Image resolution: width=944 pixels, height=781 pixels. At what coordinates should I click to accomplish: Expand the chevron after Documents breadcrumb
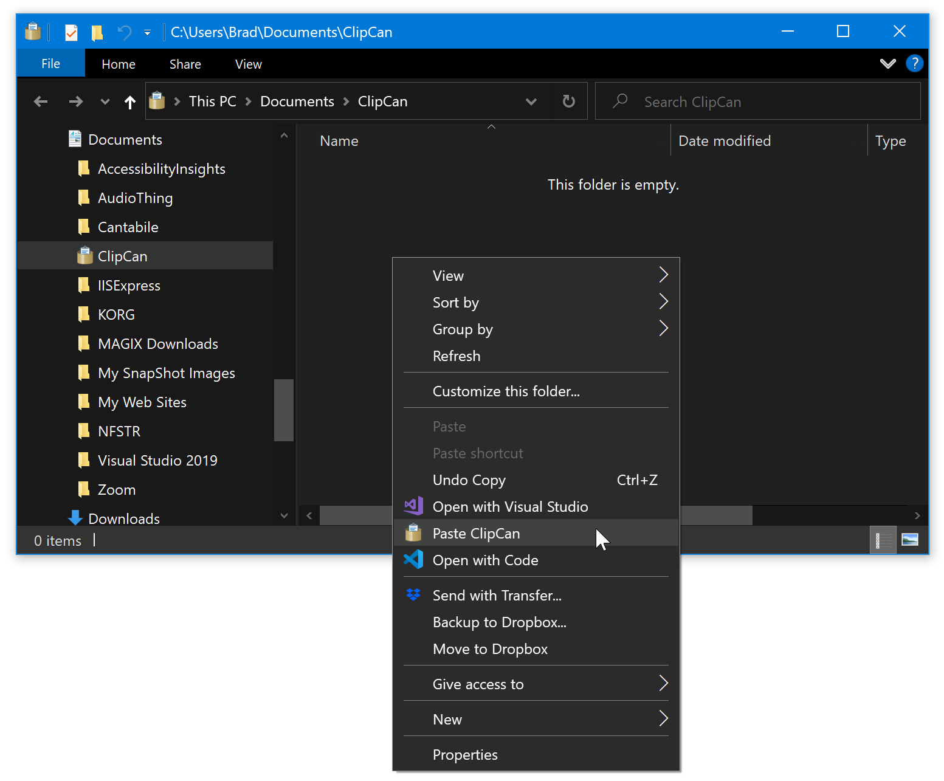[x=346, y=101]
